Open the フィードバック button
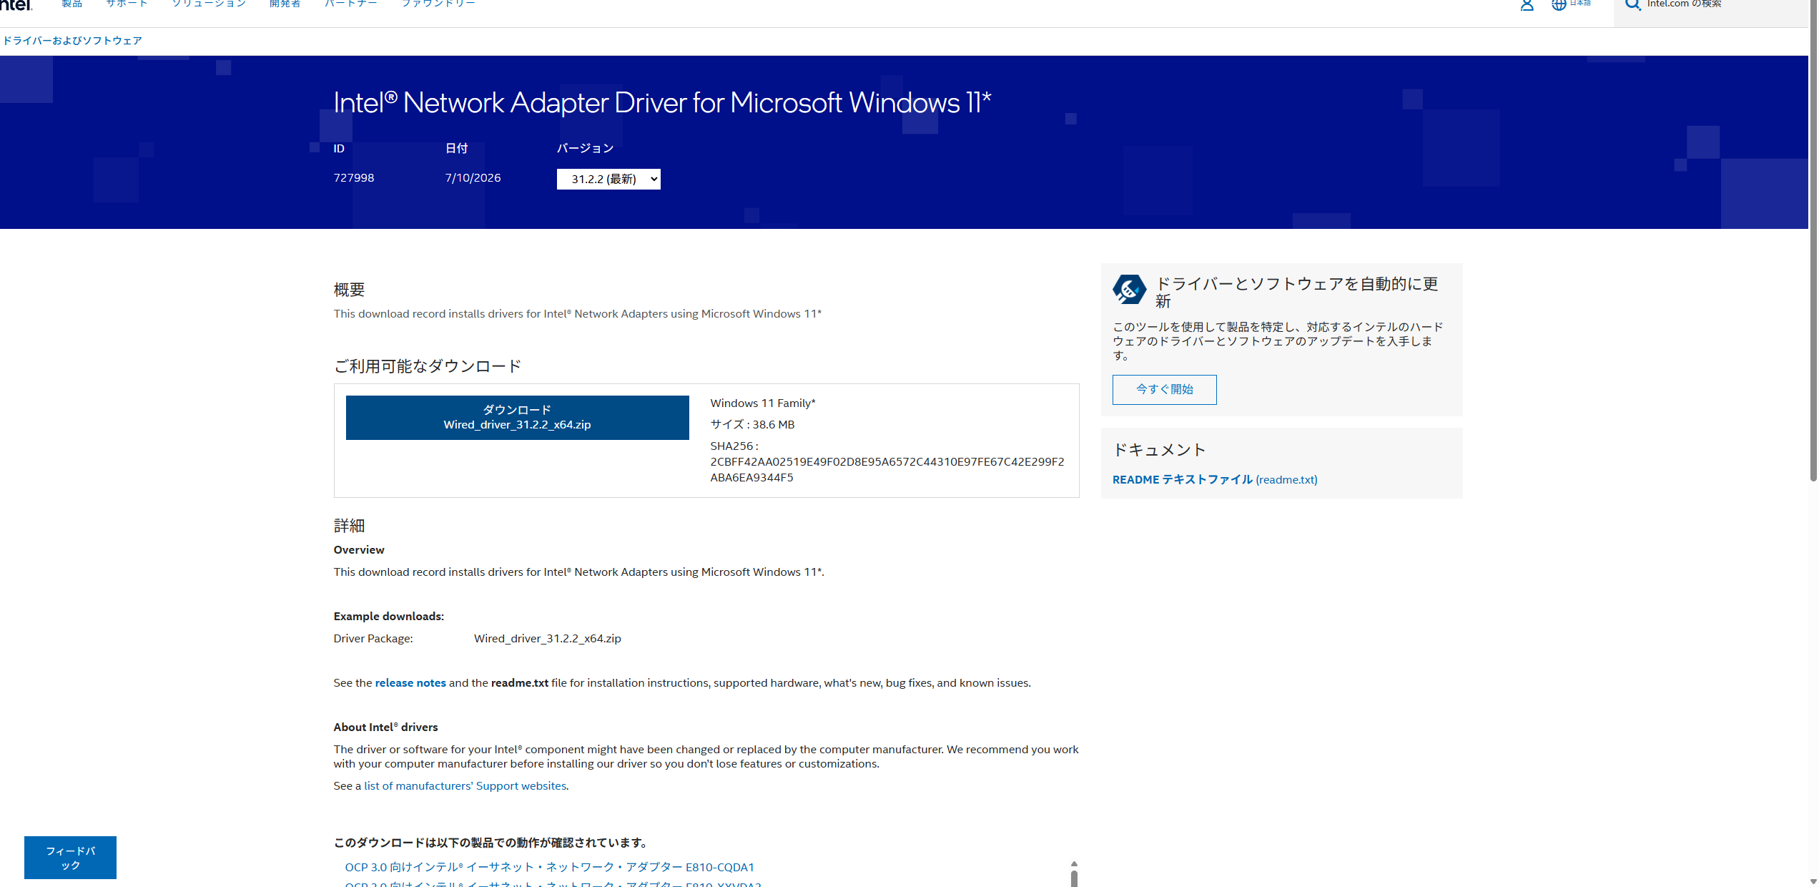 click(70, 858)
